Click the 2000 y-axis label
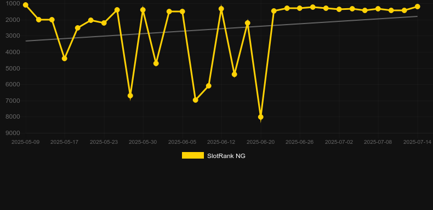 13,20
